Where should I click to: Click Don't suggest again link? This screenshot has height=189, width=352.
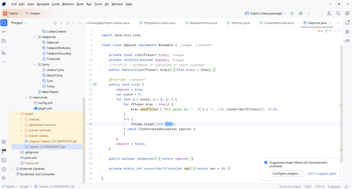pos(322,174)
